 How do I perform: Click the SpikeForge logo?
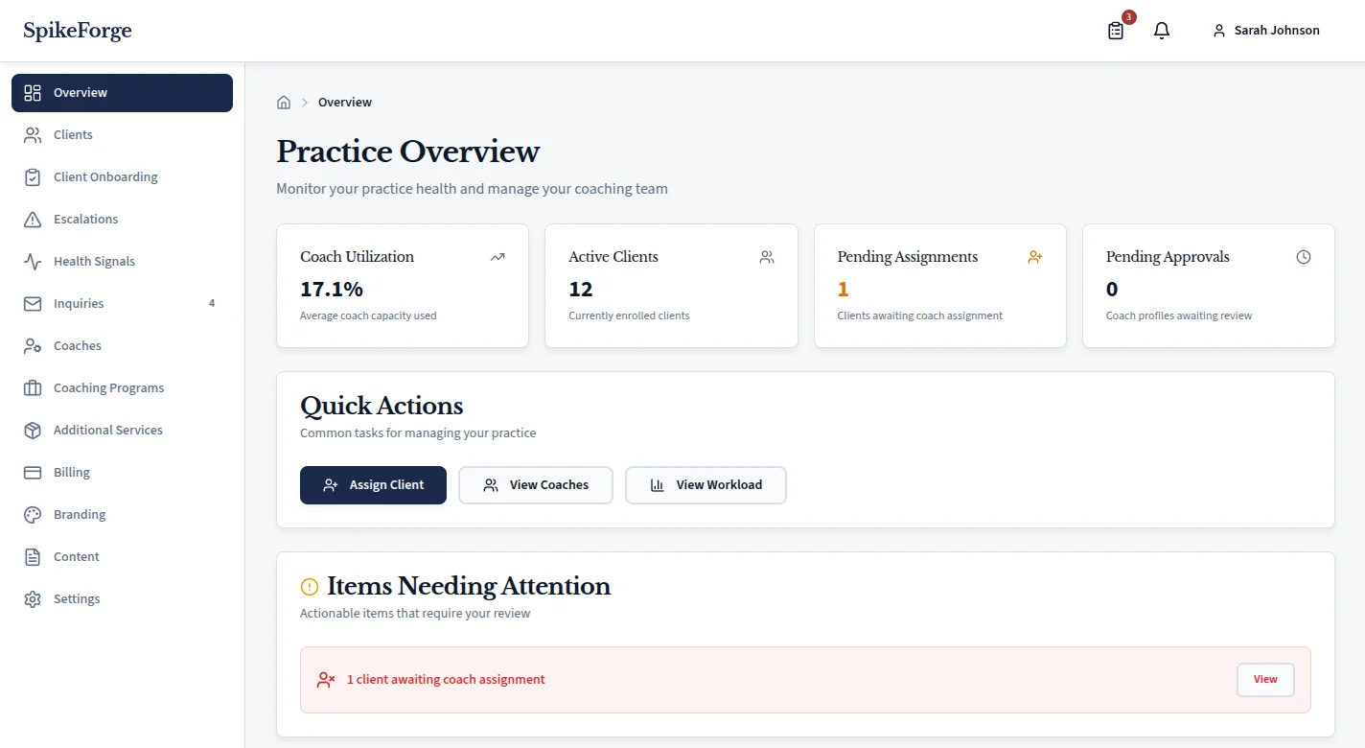click(x=78, y=31)
